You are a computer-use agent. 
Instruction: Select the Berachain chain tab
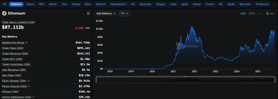click(x=245, y=4)
